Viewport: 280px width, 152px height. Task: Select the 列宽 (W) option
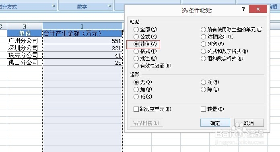212,44
